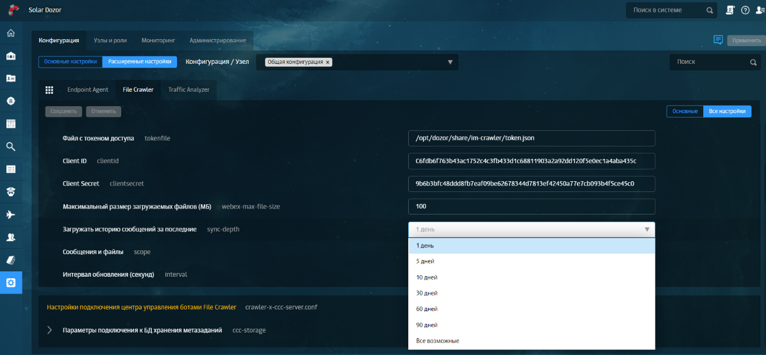Open the user profile menu icon
Screen dimensions: 766x355
point(760,10)
